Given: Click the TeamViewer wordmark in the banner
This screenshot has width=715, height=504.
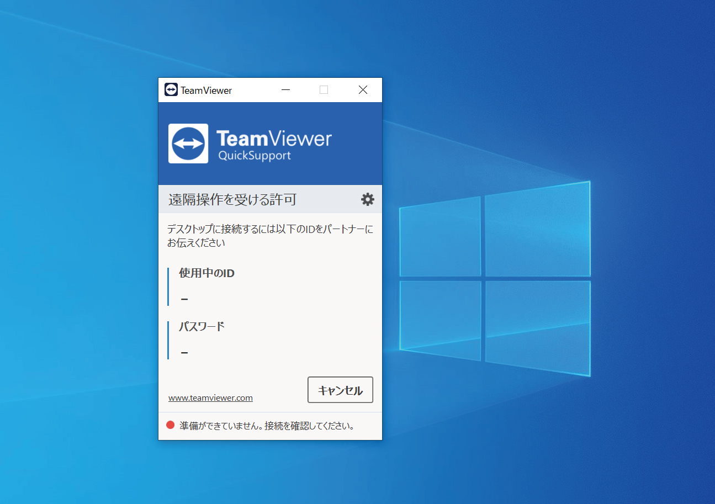Looking at the screenshot, I should pos(274,138).
